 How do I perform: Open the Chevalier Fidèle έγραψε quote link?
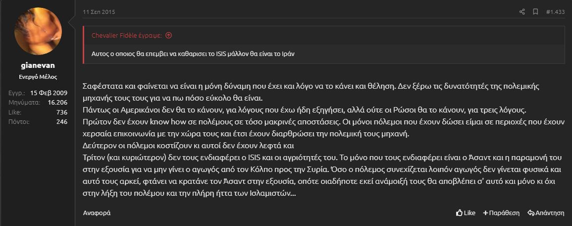[x=127, y=36]
